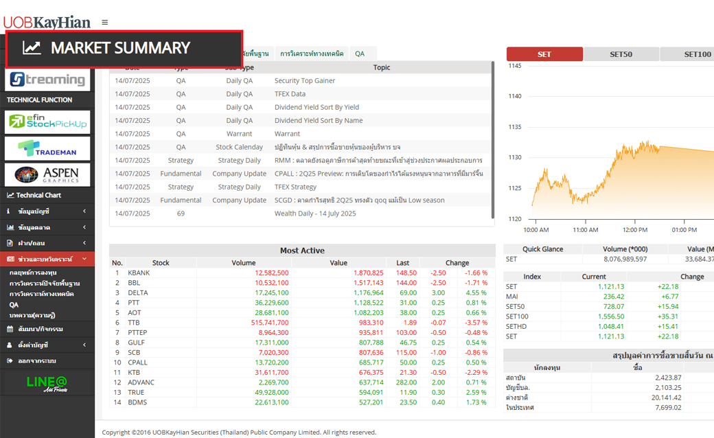Click the scrollbar of the research list
This screenshot has height=438, width=714.
[x=493, y=140]
